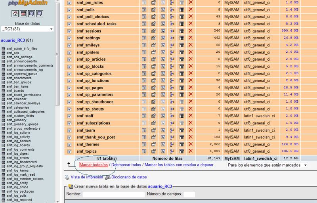Deselect smf_topics checkbox
The height and width of the screenshot is (203, 317).
point(69,151)
